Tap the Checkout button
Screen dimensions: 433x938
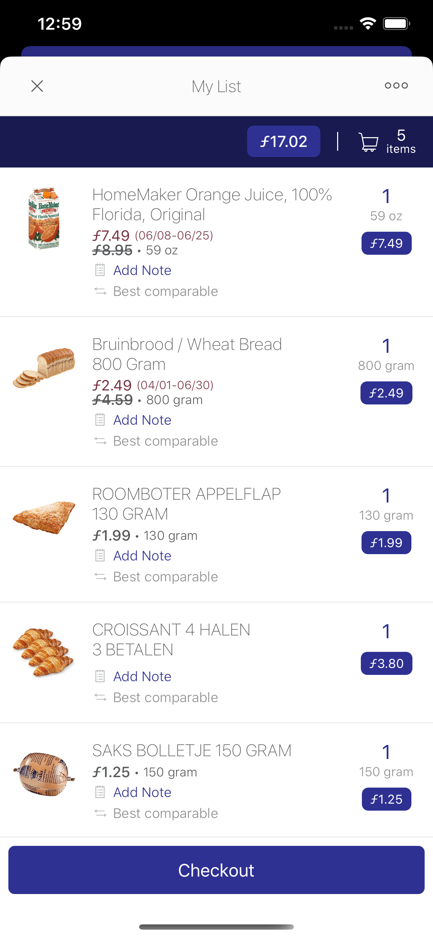click(216, 870)
